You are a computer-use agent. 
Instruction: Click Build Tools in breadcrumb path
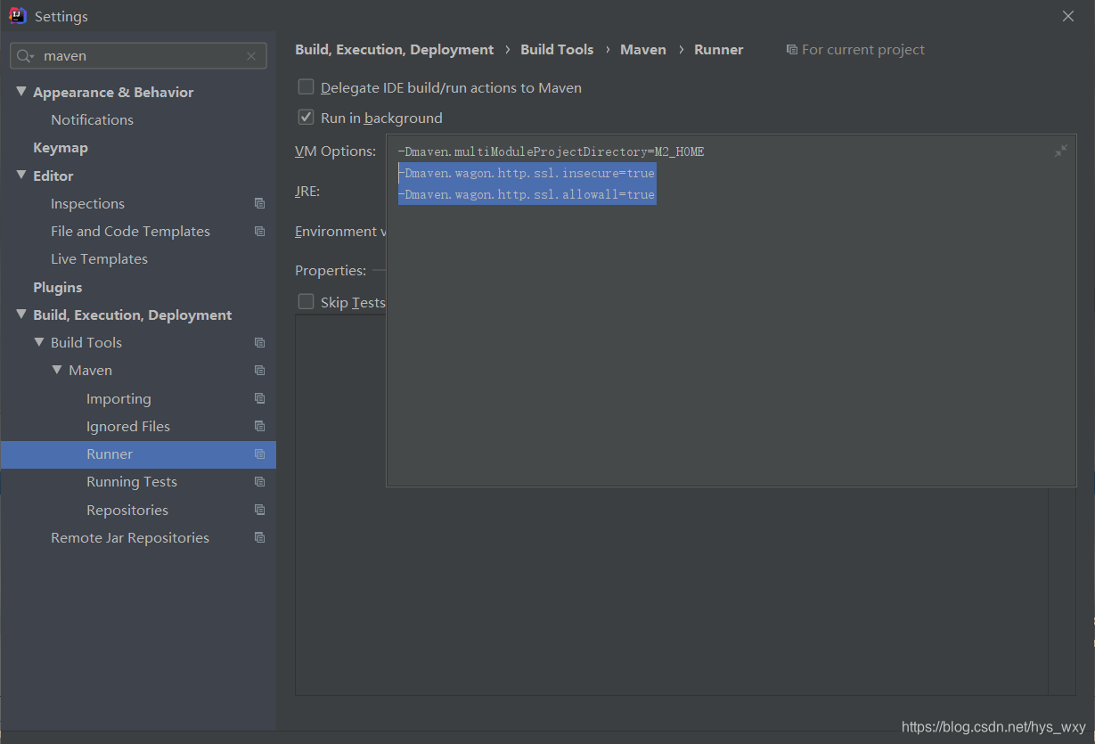coord(557,50)
